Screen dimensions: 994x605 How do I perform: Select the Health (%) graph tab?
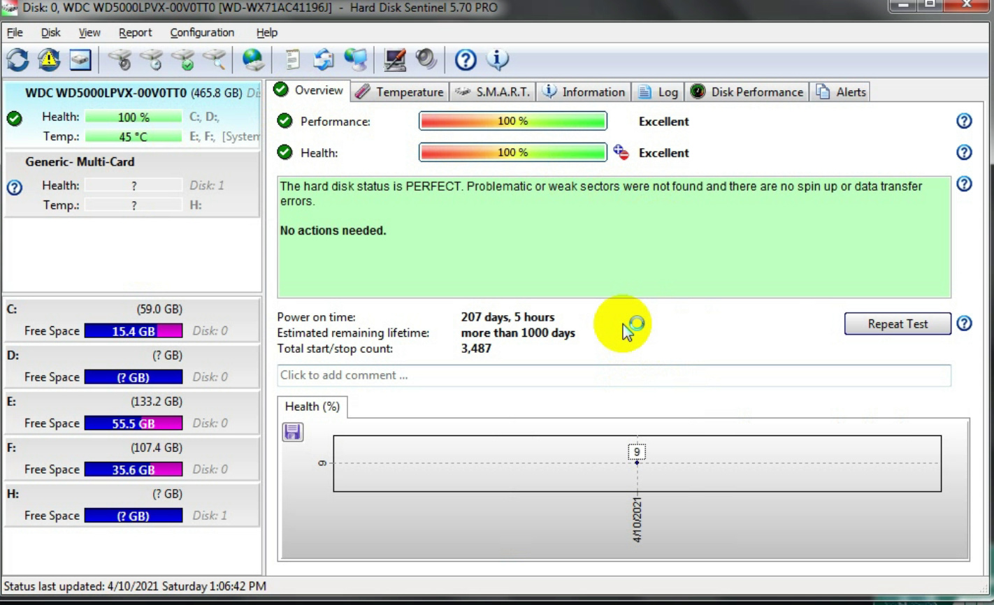312,407
